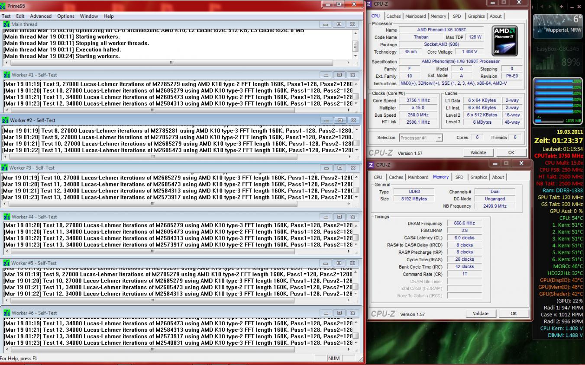Switch to Graphics tab in lower CPU-Z window
The image size is (585, 365).
(479, 177)
